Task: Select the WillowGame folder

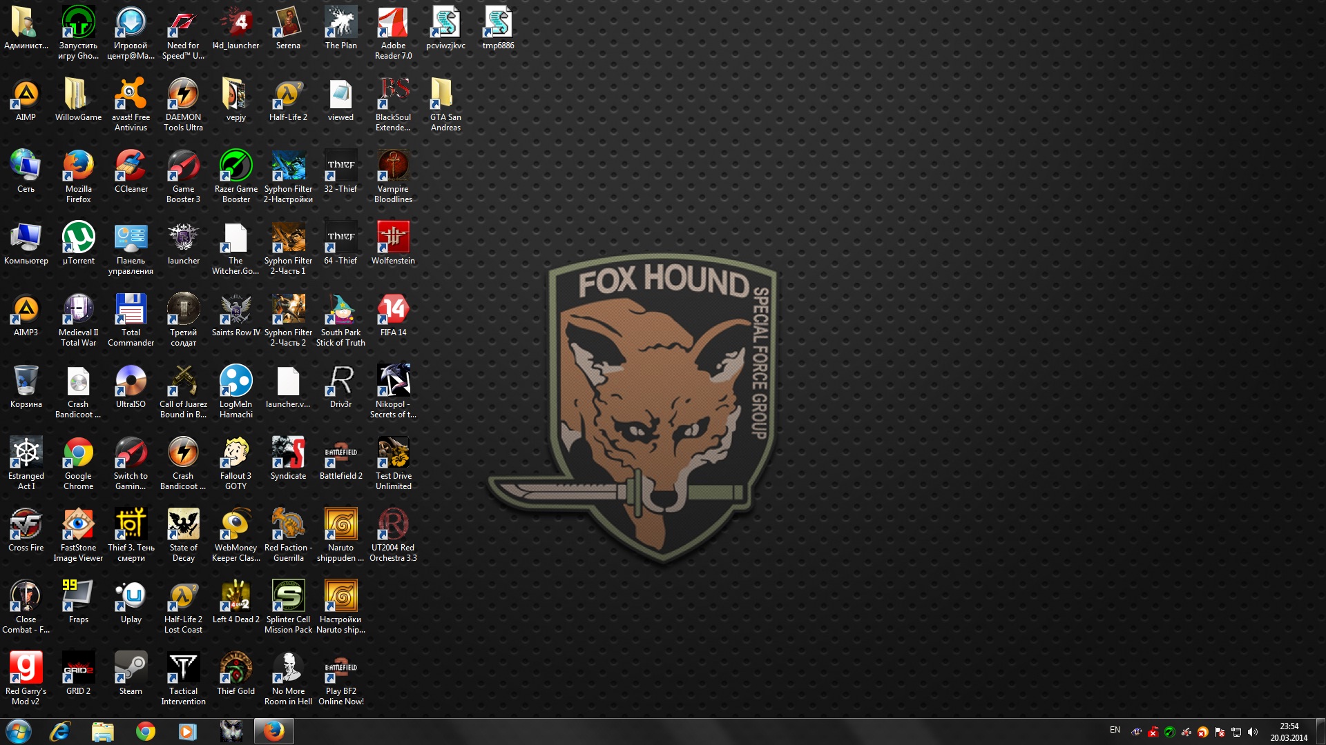Action: point(78,99)
